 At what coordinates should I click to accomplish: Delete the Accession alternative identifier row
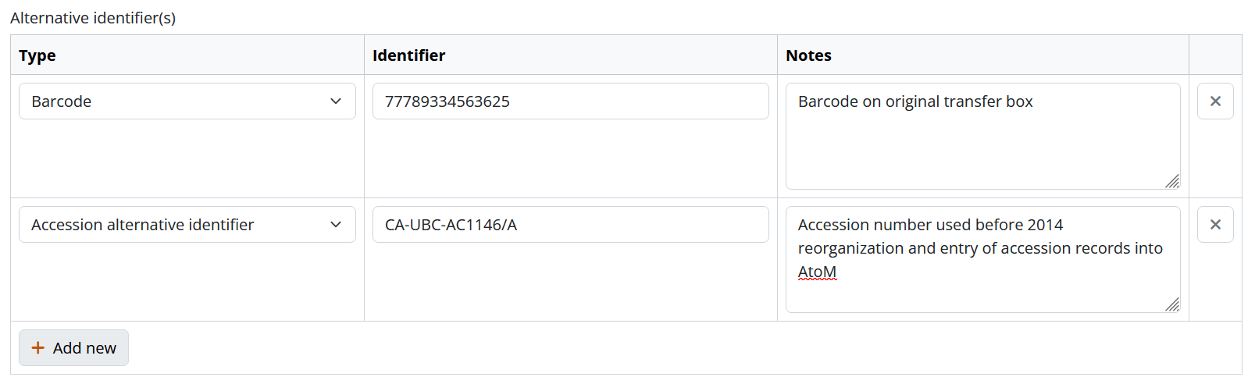click(x=1214, y=225)
